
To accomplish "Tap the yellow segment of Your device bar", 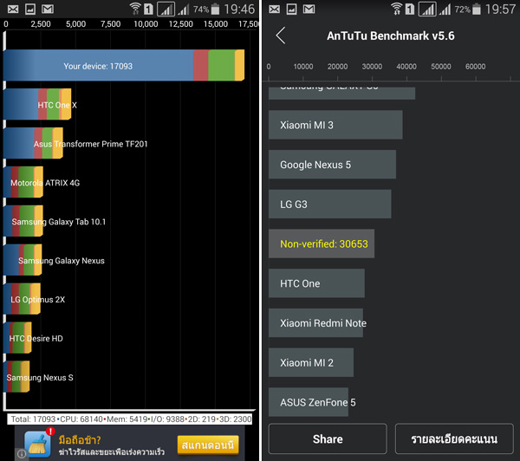I will pyautogui.click(x=239, y=65).
